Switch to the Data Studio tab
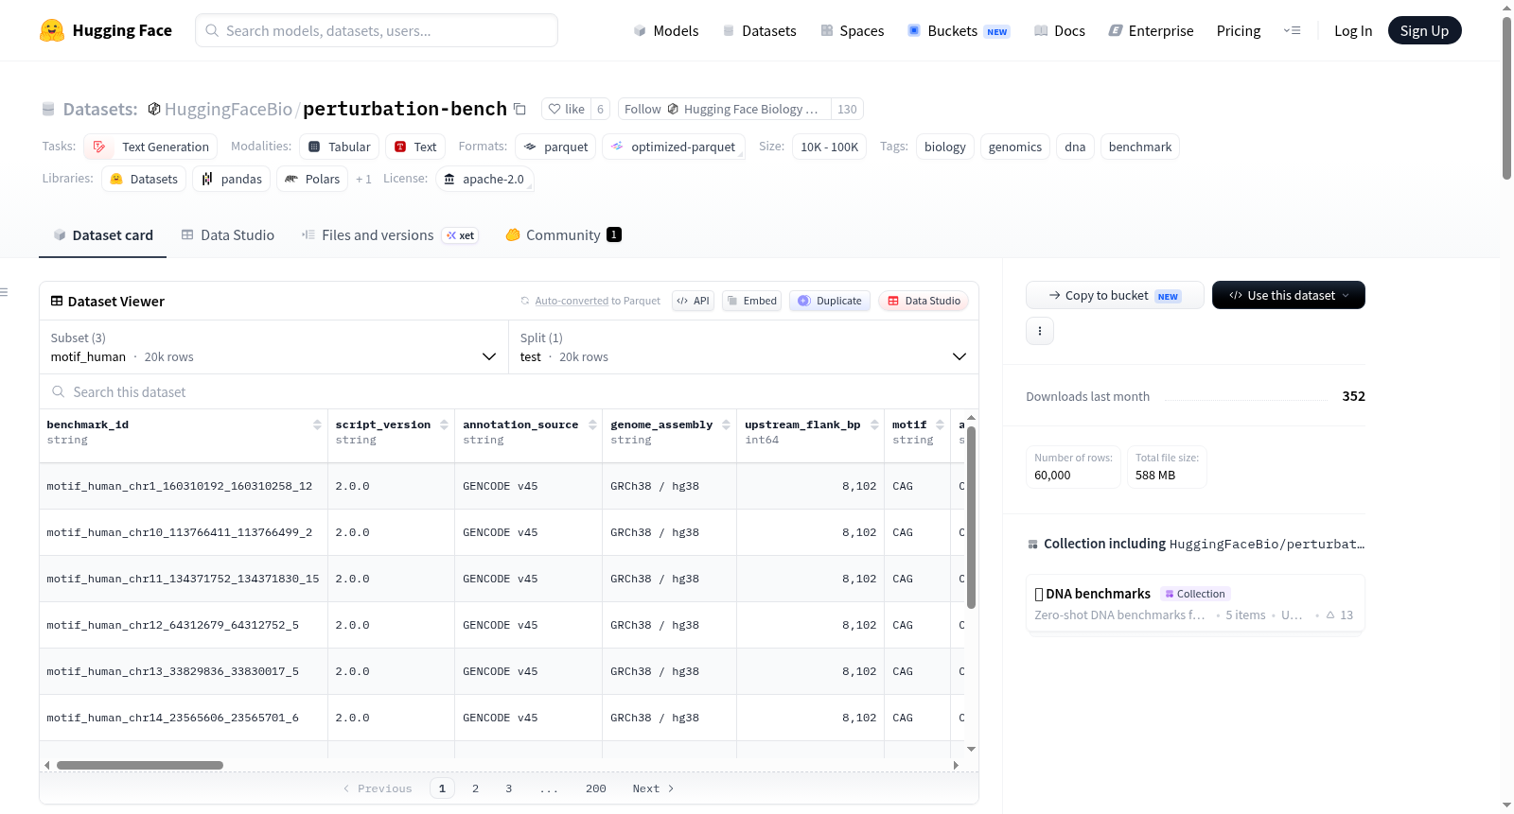The image size is (1514, 814). point(228,235)
